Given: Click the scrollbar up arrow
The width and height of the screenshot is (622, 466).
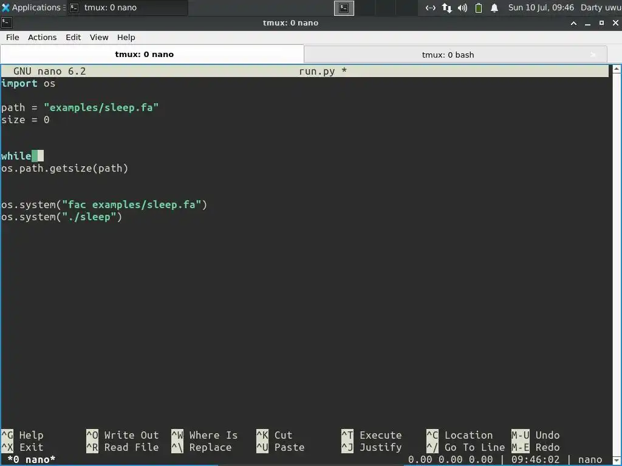Looking at the screenshot, I should coord(616,69).
